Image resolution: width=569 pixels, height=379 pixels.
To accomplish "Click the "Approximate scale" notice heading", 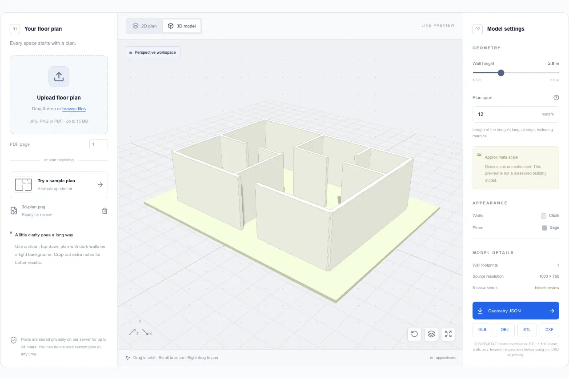I will point(501,157).
